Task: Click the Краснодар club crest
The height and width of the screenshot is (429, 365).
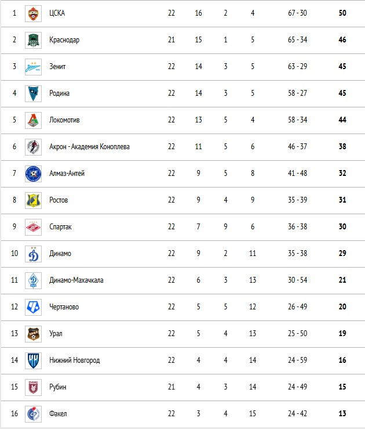Action: 33,40
